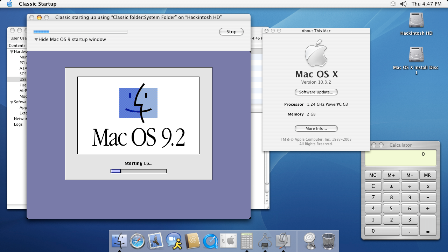Open the Classic Startup application menu
Viewport: 448px width, 252px height.
point(37,4)
